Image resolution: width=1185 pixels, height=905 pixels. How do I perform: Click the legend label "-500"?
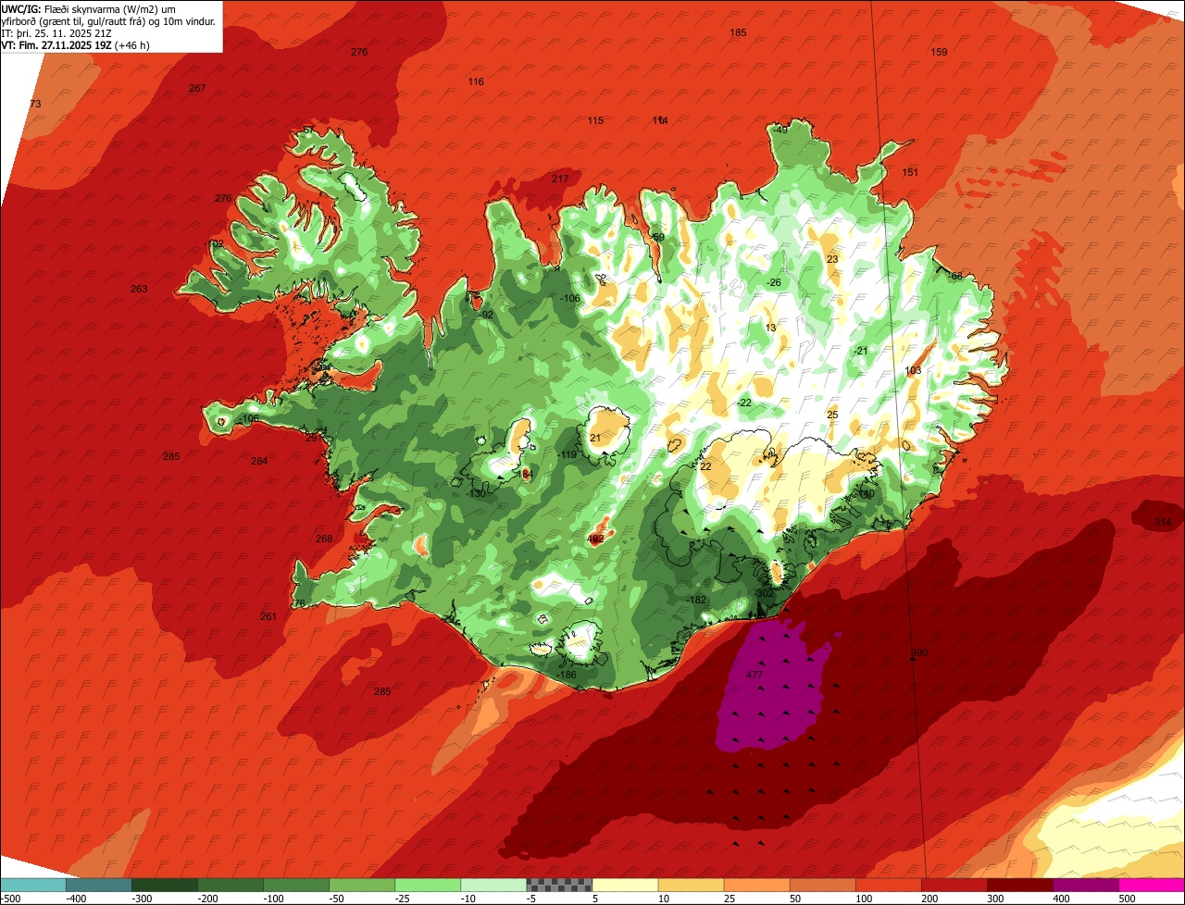tap(10, 899)
